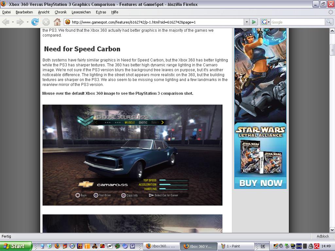Go to the Home page
Image resolution: width=335 pixels, height=251 pixels.
pos(57,22)
